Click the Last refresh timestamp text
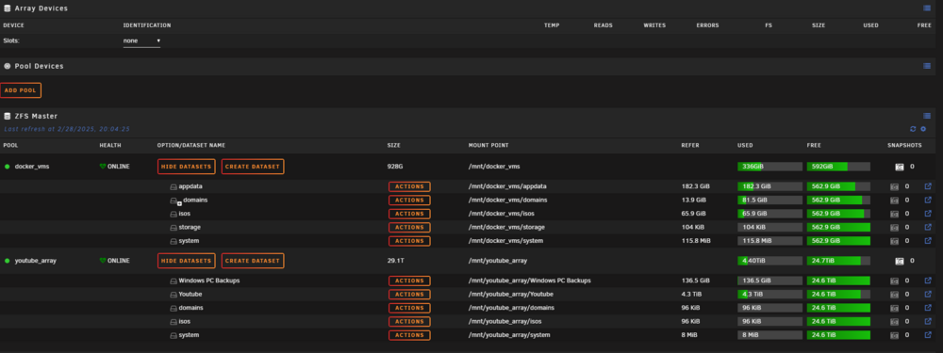The width and height of the screenshot is (943, 353). pos(67,129)
